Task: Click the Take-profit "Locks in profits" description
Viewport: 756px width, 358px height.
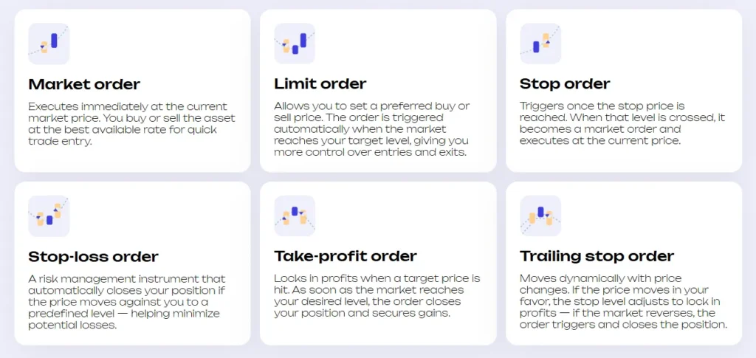Action: point(377,296)
